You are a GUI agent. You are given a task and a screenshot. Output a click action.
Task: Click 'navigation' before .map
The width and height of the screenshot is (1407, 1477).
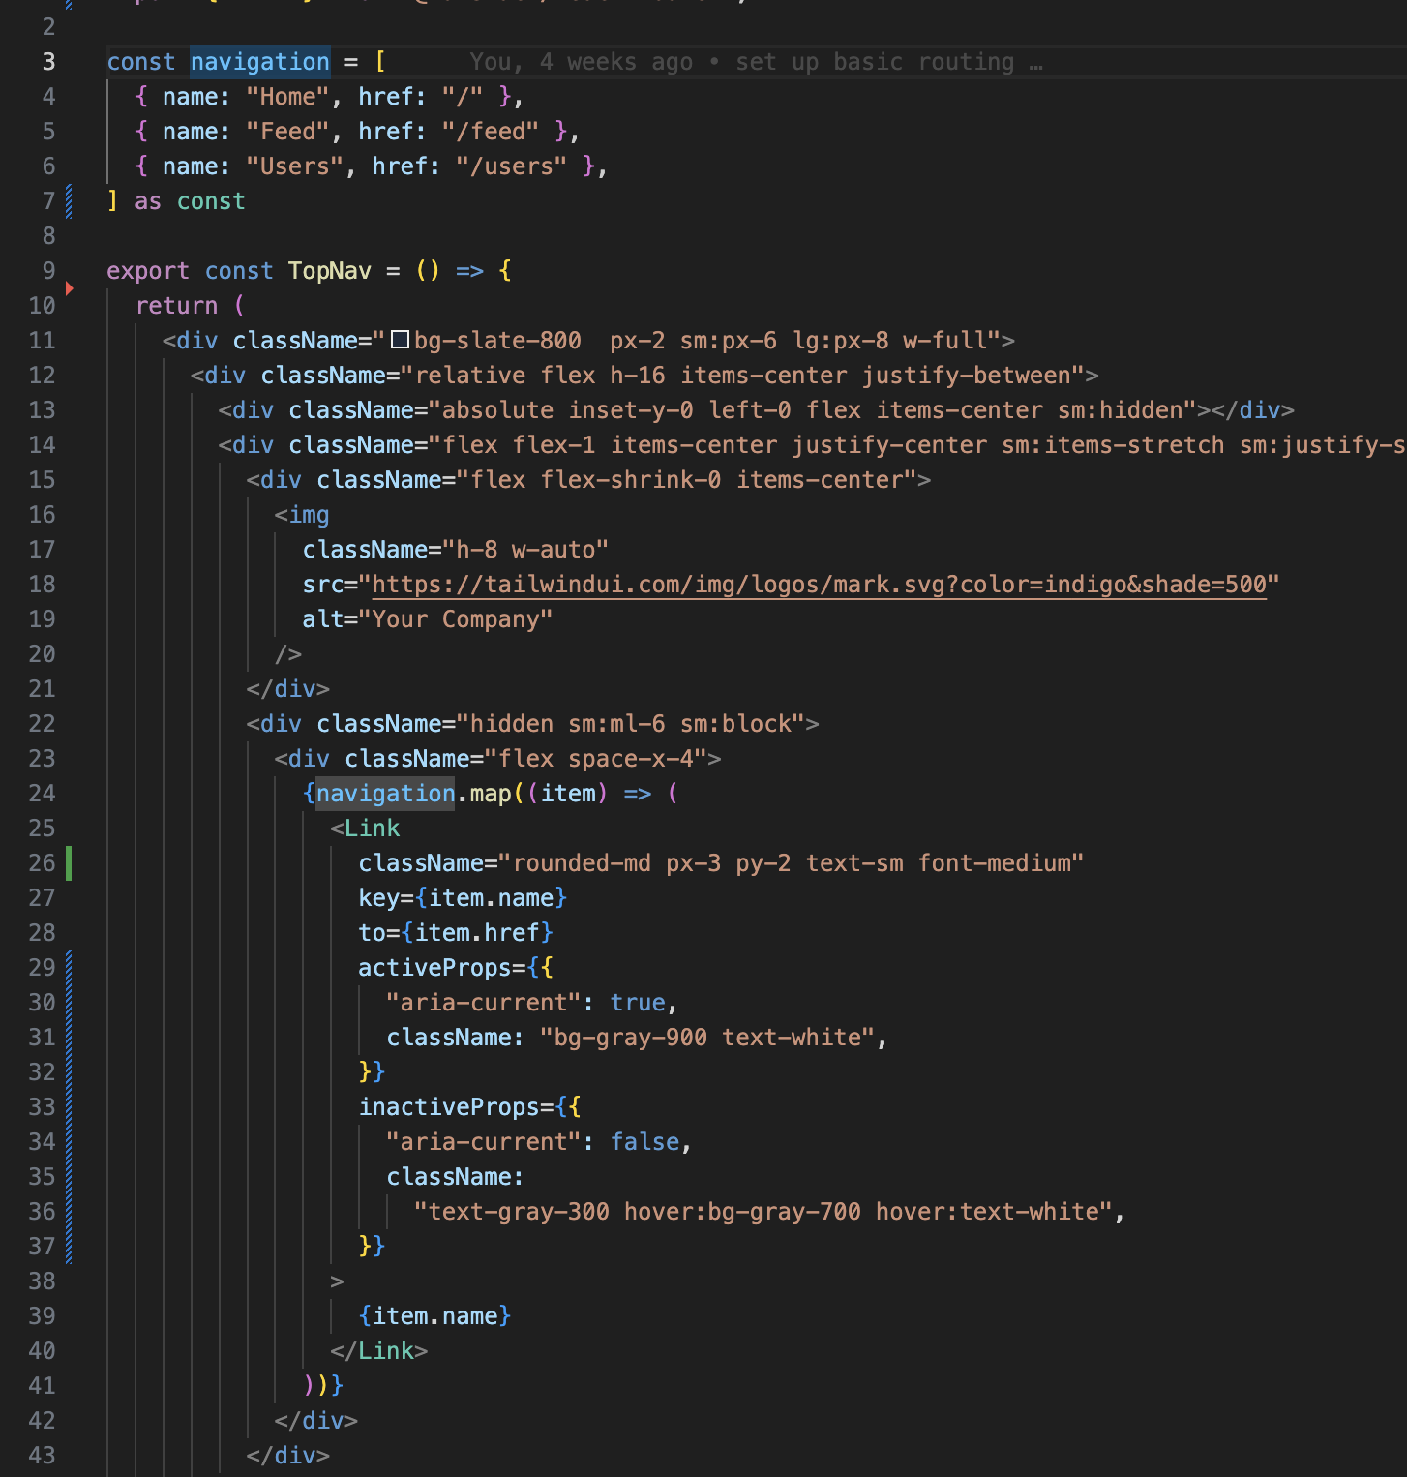(x=385, y=794)
